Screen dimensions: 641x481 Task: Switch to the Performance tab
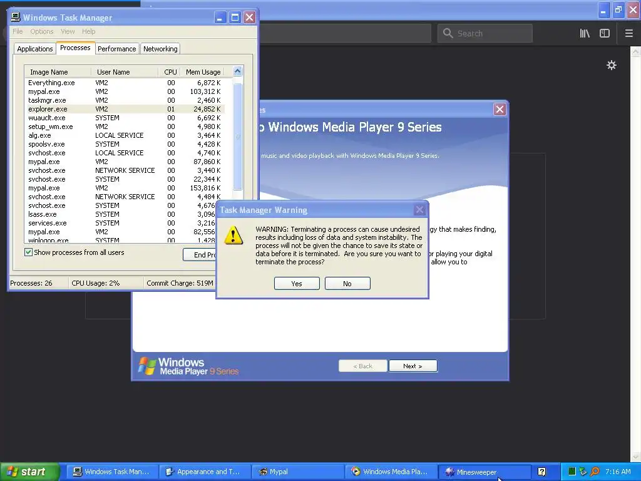coord(116,49)
